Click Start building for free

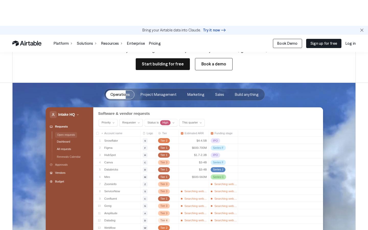163,64
